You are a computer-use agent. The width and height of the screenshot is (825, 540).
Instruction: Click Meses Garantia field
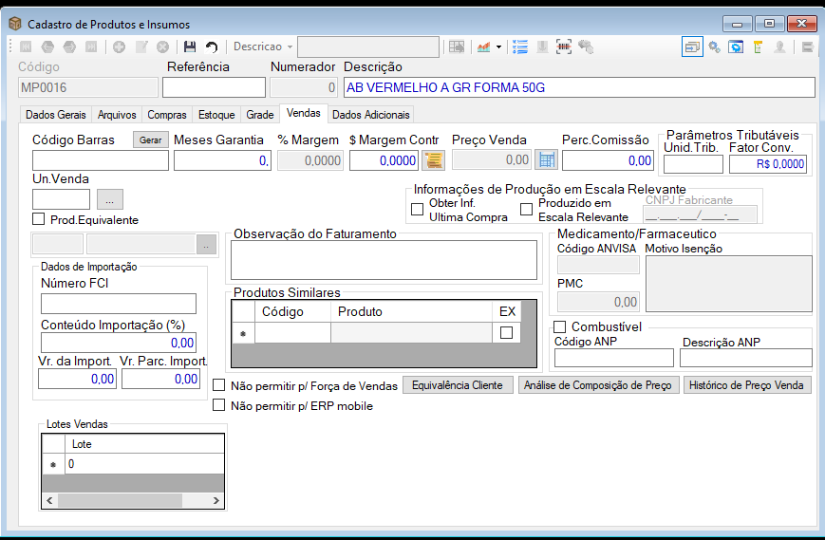tap(222, 160)
